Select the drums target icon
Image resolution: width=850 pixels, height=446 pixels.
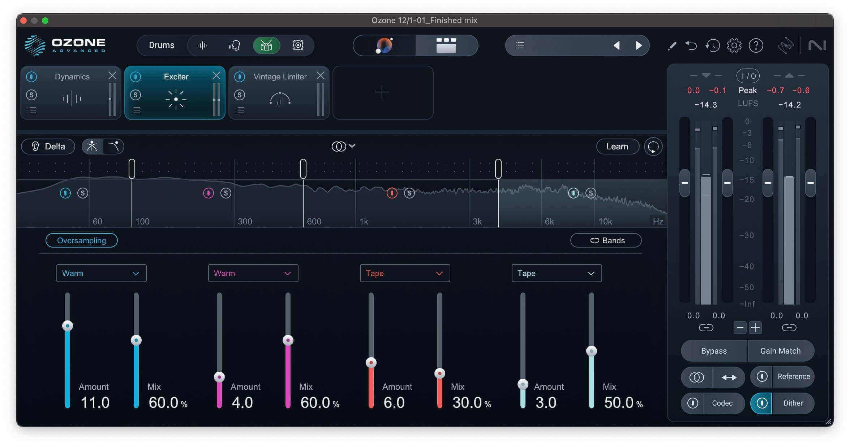266,45
